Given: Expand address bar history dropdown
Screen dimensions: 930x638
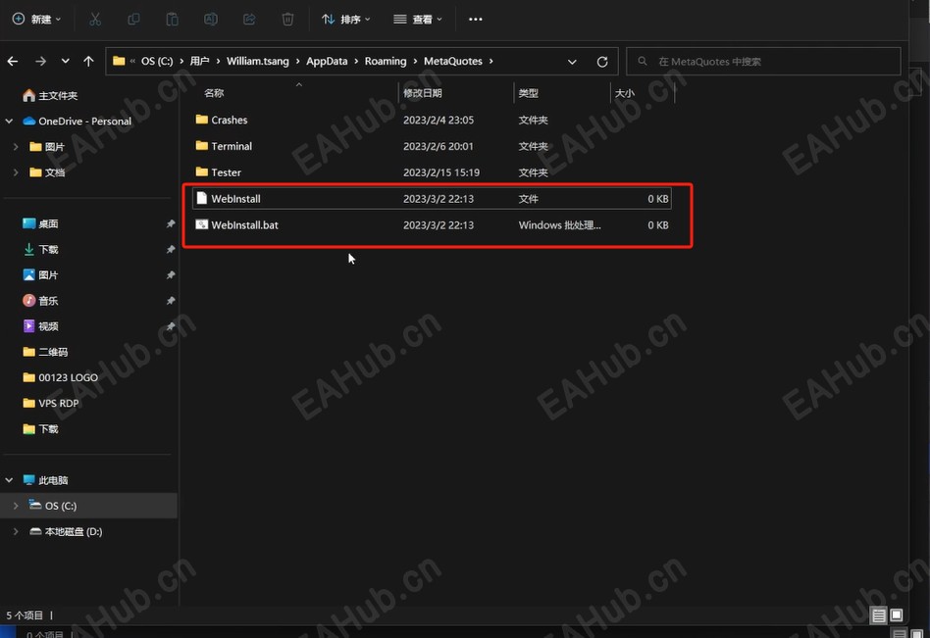Looking at the screenshot, I should [572, 62].
